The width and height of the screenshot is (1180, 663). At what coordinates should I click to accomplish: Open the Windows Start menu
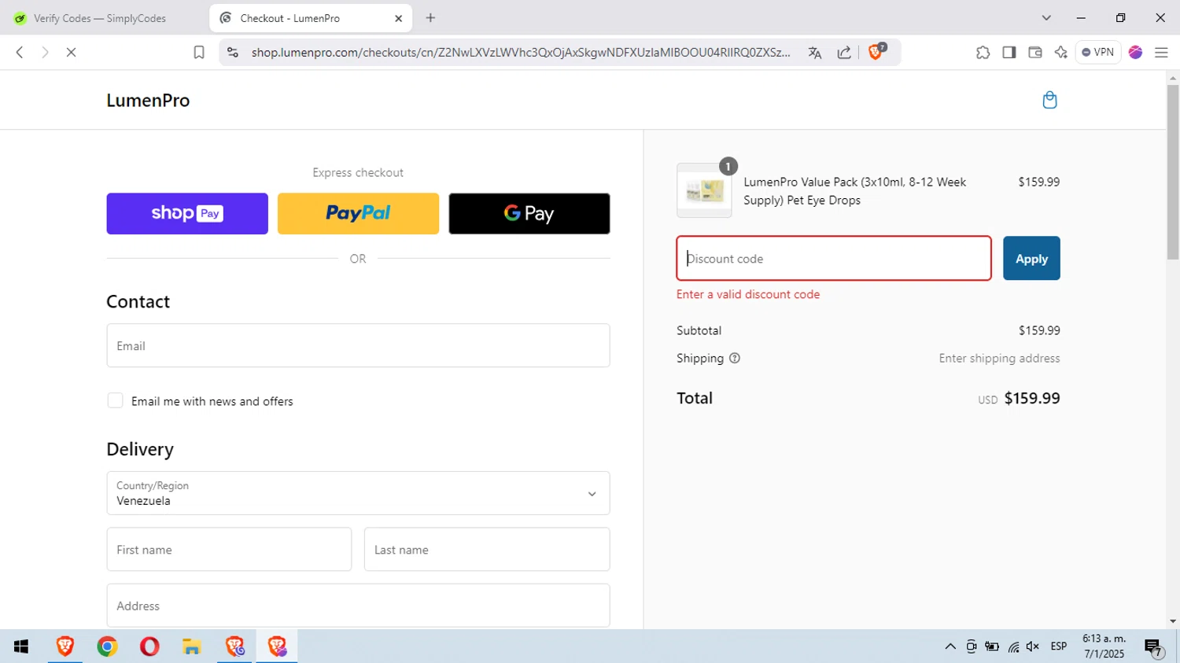(21, 646)
